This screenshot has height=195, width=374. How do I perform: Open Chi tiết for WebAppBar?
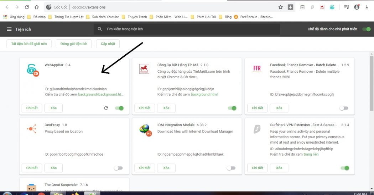[32, 108]
